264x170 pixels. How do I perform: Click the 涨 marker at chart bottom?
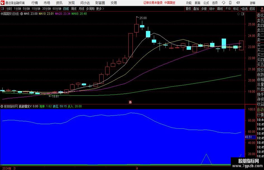tap(130, 102)
